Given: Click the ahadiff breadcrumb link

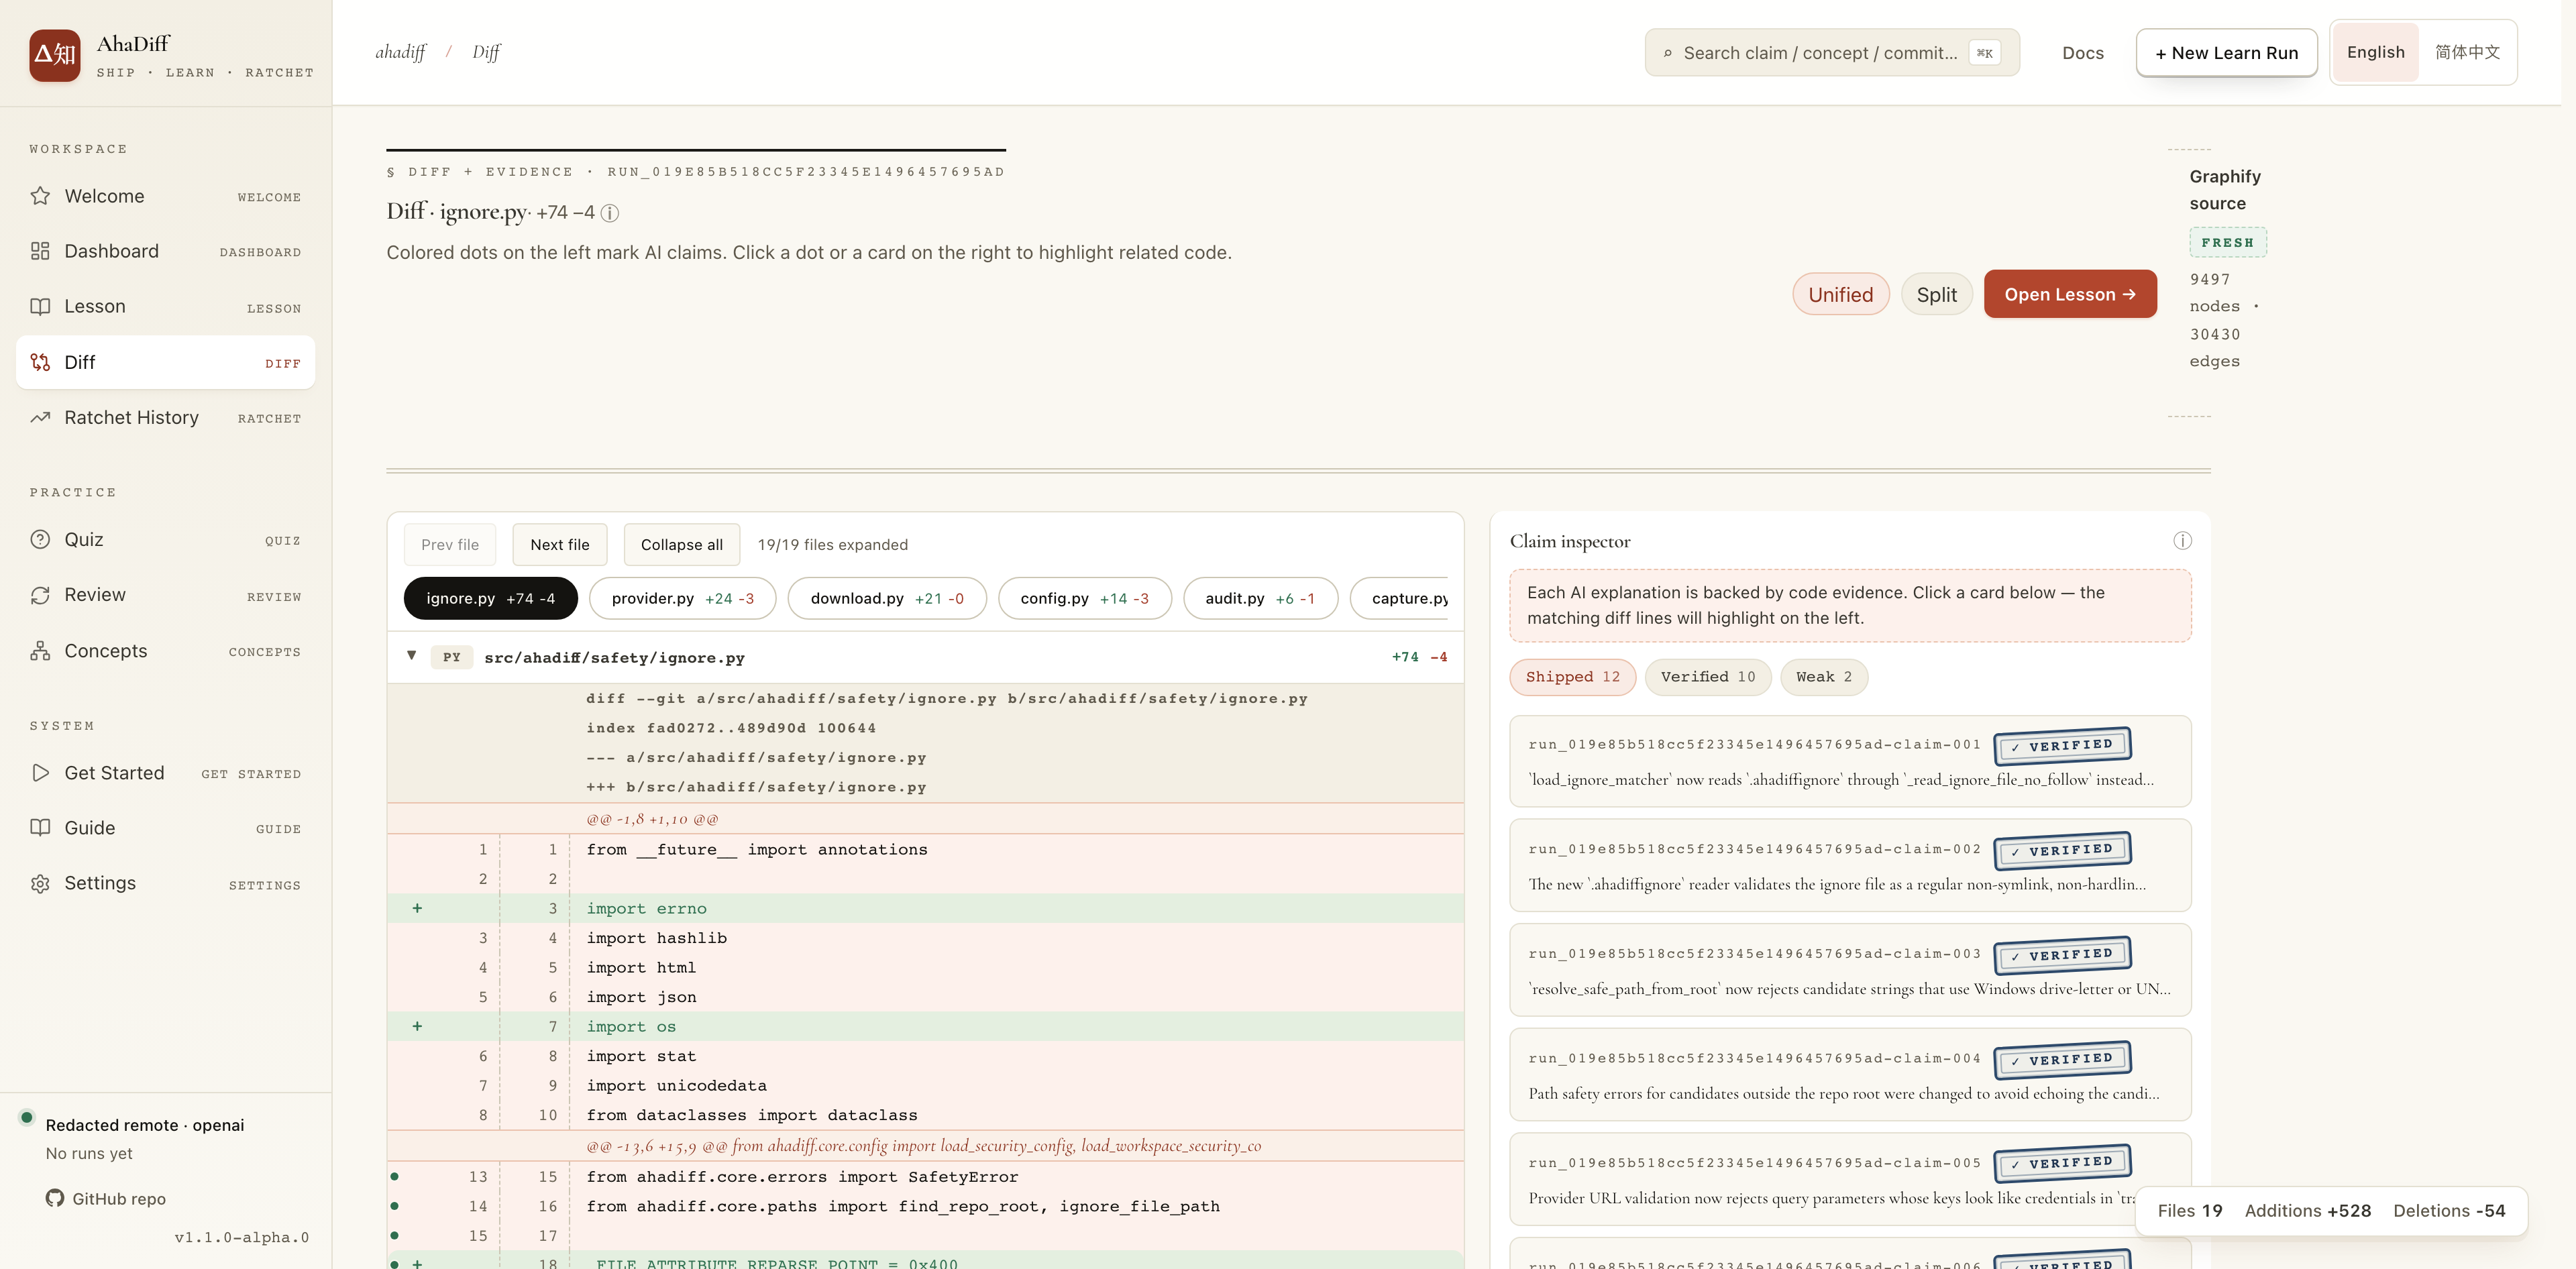Looking at the screenshot, I should coord(400,52).
